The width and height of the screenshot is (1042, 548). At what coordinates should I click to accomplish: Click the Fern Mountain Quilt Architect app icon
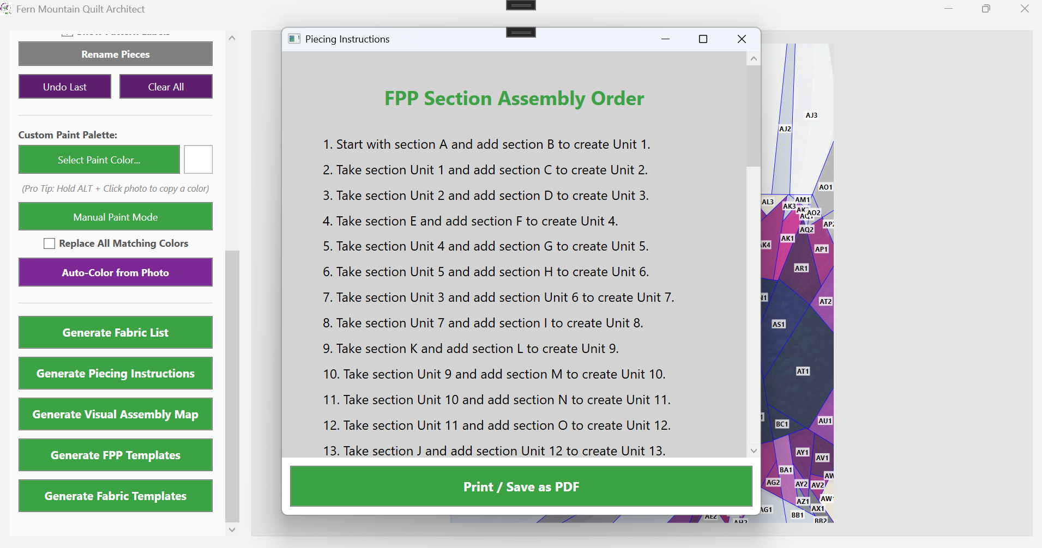(6, 9)
